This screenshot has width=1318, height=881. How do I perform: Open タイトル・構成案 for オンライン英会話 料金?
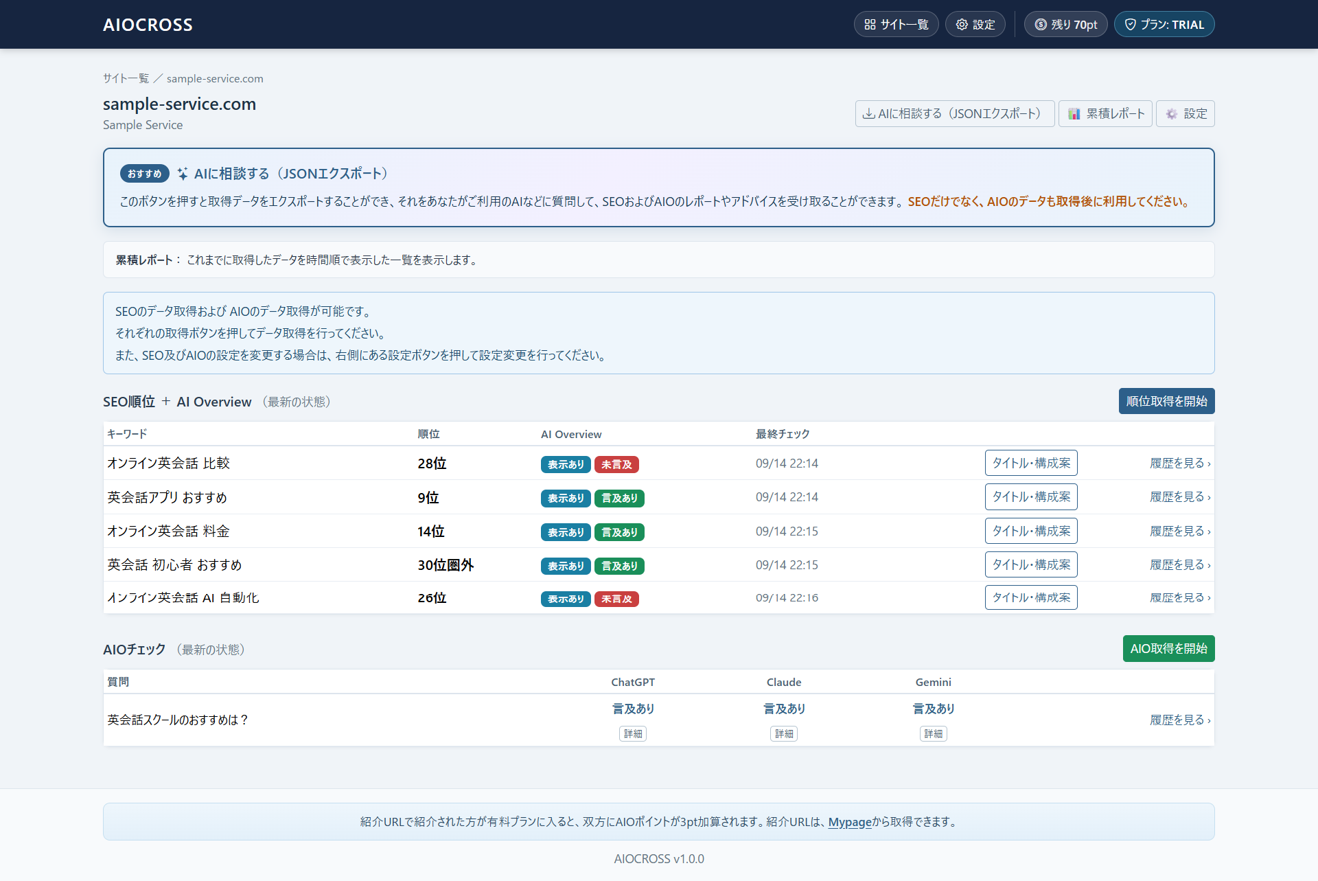1031,531
